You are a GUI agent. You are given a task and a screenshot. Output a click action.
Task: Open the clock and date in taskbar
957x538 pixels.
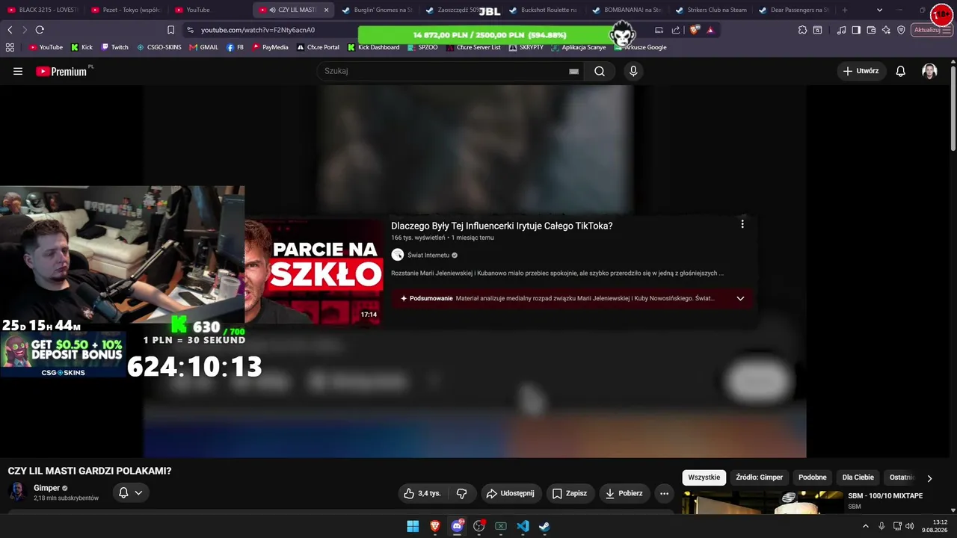(935, 526)
